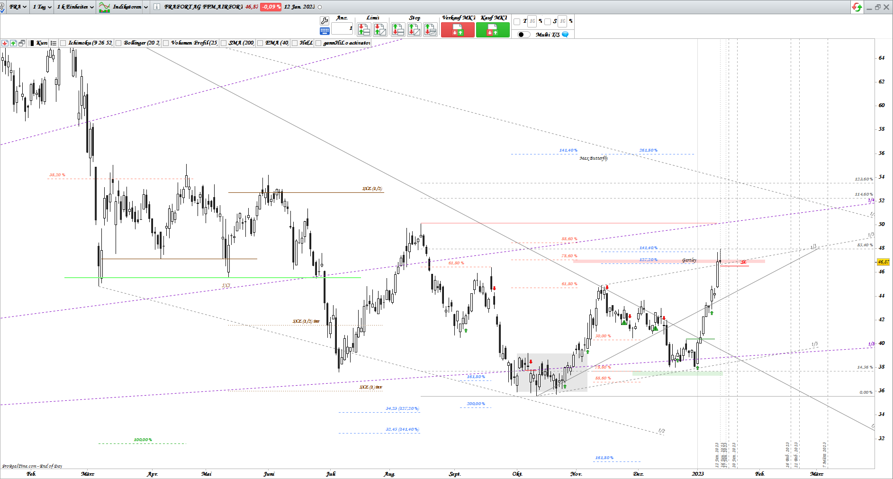Click the 32,45 (141,40 %) label
Viewport: 893px width, 479px height.
pos(402,429)
